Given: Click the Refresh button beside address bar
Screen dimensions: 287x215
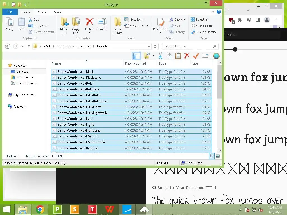Looking at the screenshot, I should (155, 46).
